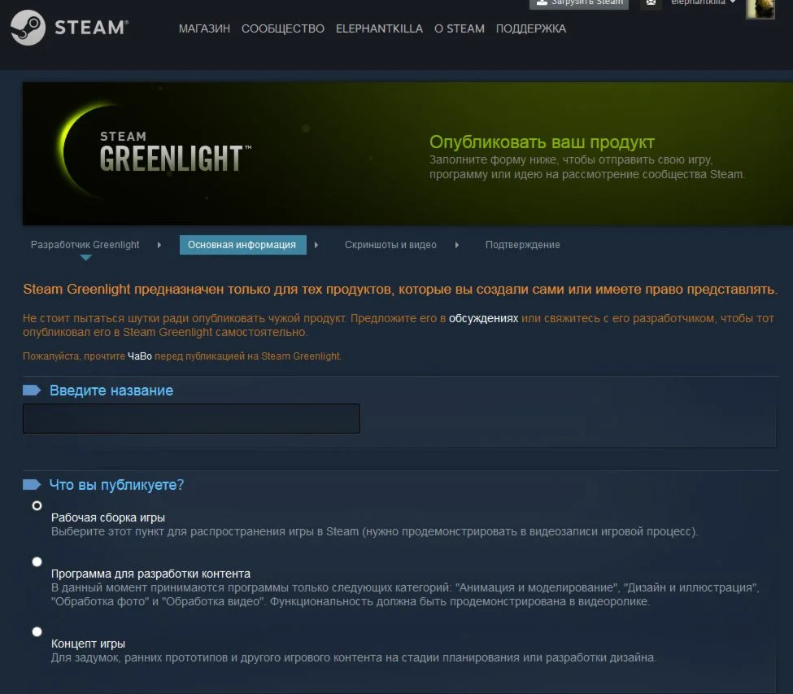
Task: Open the elephantkilla account dropdown
Action: coord(703,2)
